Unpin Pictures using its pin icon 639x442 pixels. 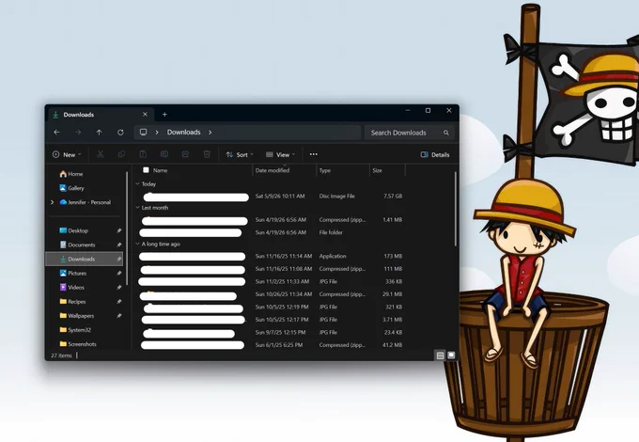coord(119,273)
